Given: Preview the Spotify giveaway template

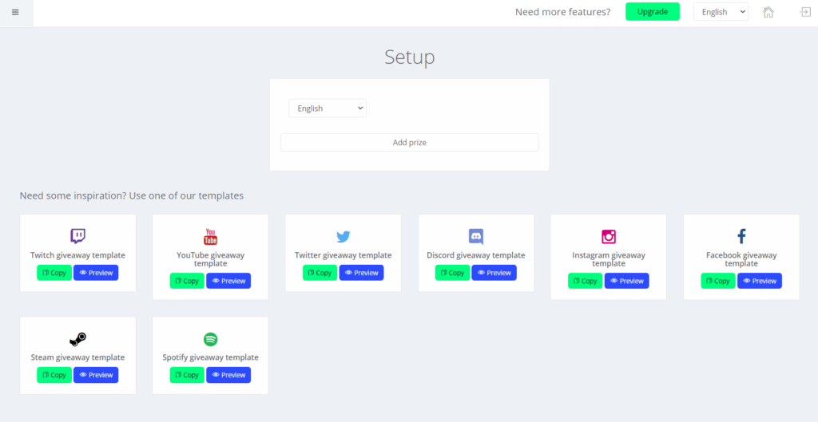Looking at the screenshot, I should pos(228,375).
